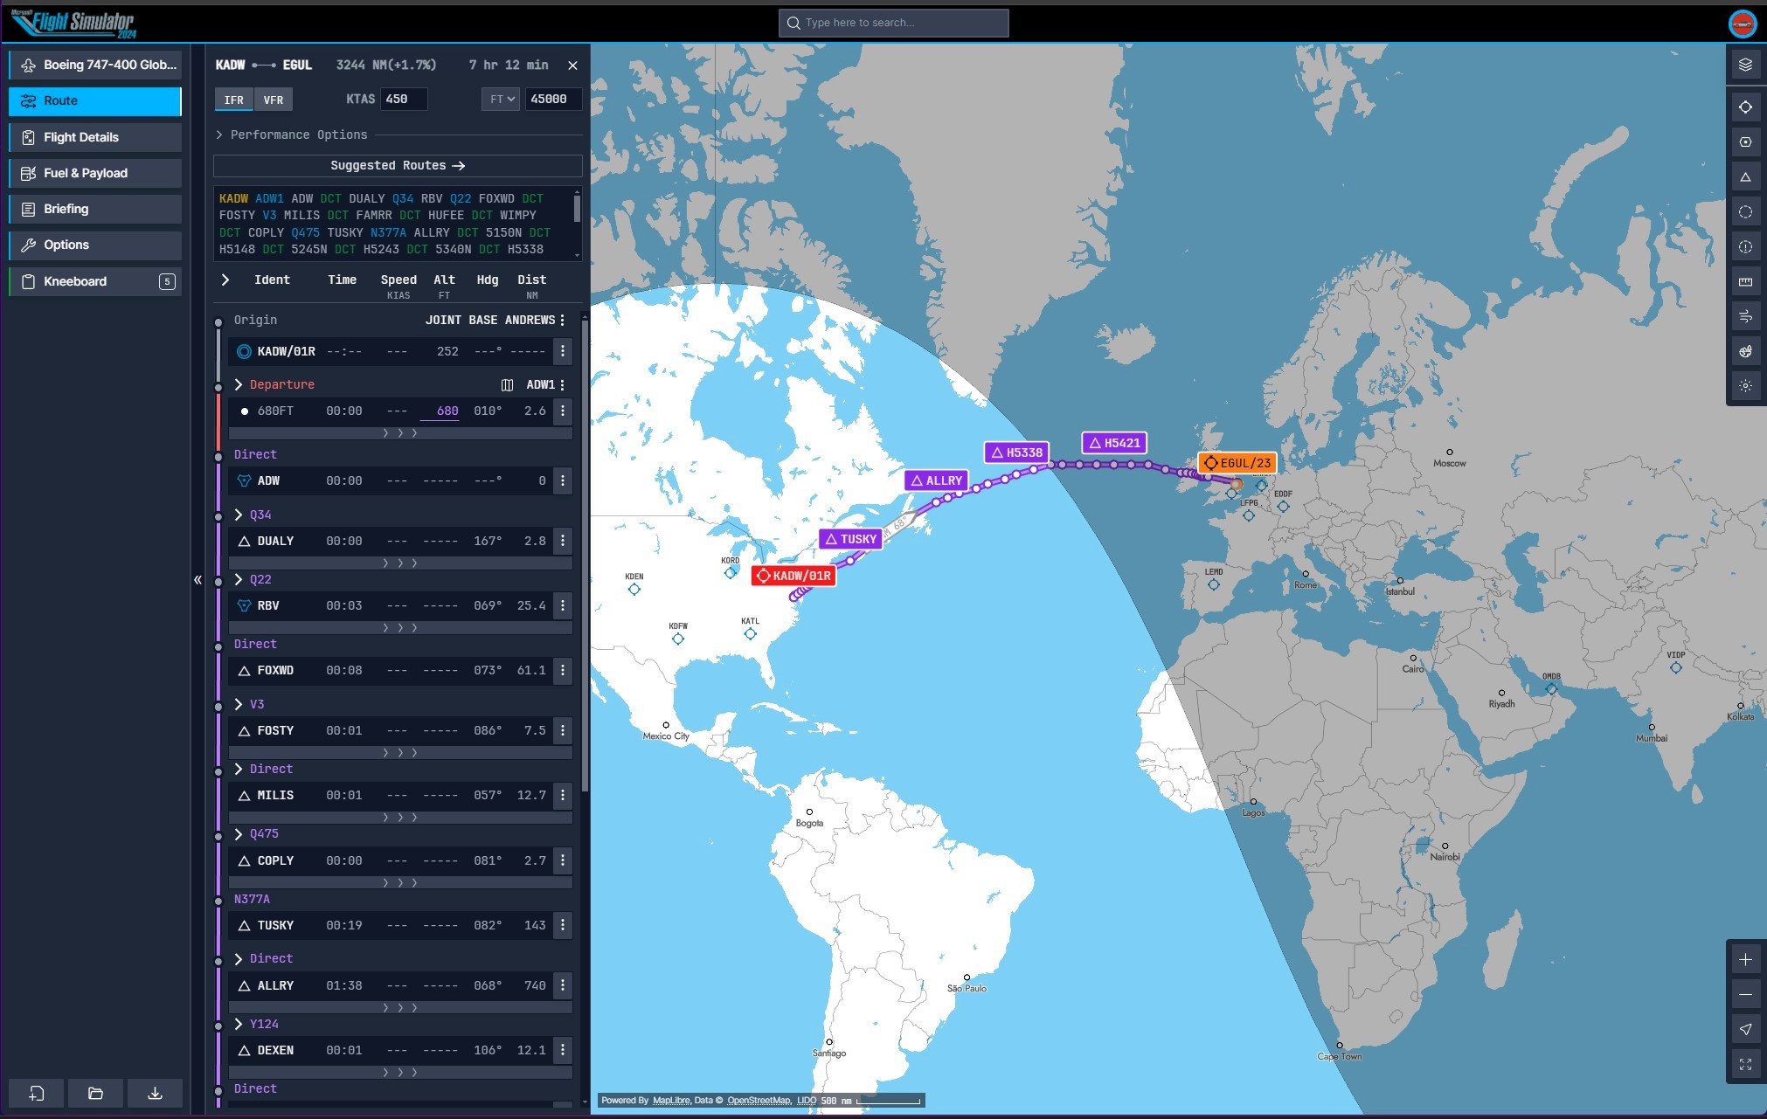Click the OpenStreetMap attribution link
Image resolution: width=1767 pixels, height=1119 pixels.
759,1101
